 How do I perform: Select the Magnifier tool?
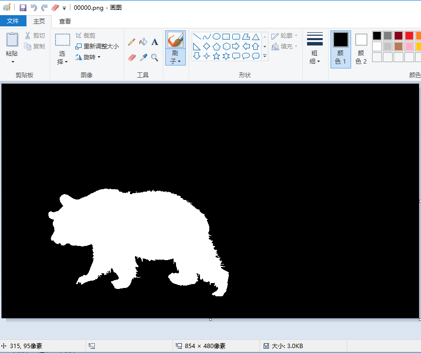coord(155,57)
